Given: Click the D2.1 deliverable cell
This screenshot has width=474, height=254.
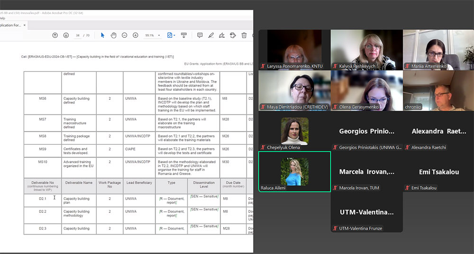Looking at the screenshot, I should click(x=43, y=200).
